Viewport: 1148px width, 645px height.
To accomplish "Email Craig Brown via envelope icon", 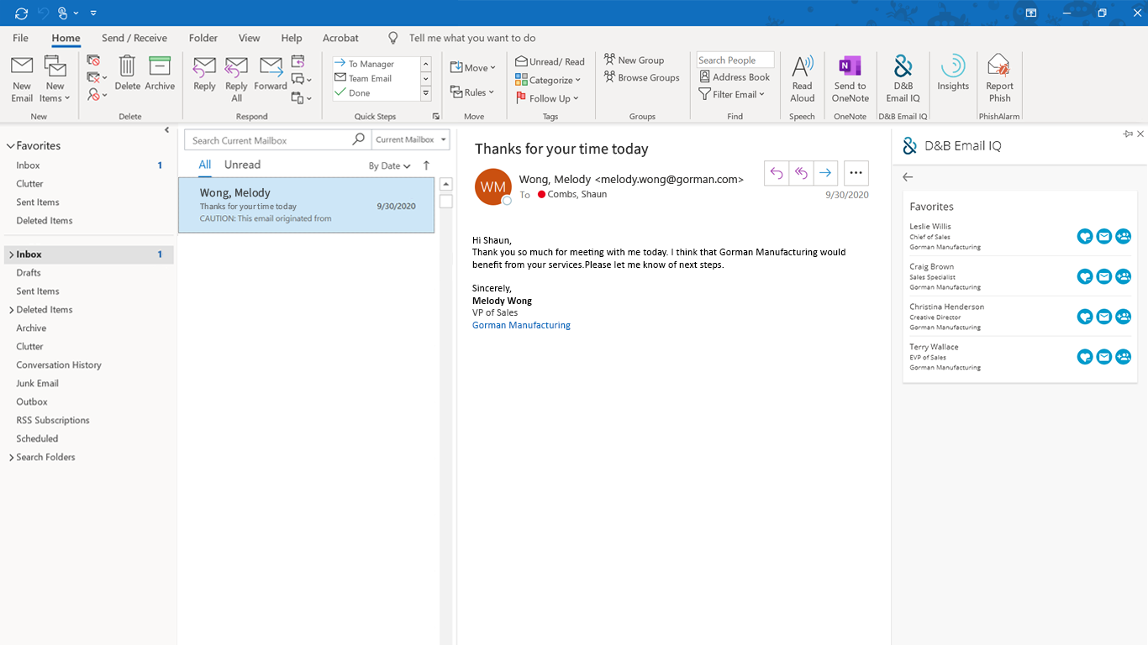I will click(1104, 277).
